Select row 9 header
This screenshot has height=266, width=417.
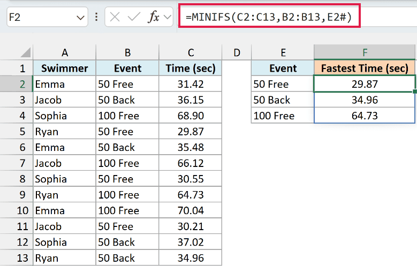click(17, 195)
